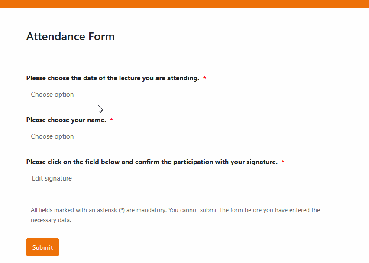The height and width of the screenshot is (263, 369).
Task: Click the red asterisk beside signature question
Action: (283, 162)
